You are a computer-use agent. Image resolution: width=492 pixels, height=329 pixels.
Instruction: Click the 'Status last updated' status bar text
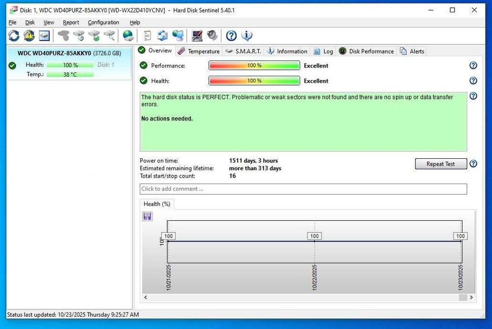73,314
